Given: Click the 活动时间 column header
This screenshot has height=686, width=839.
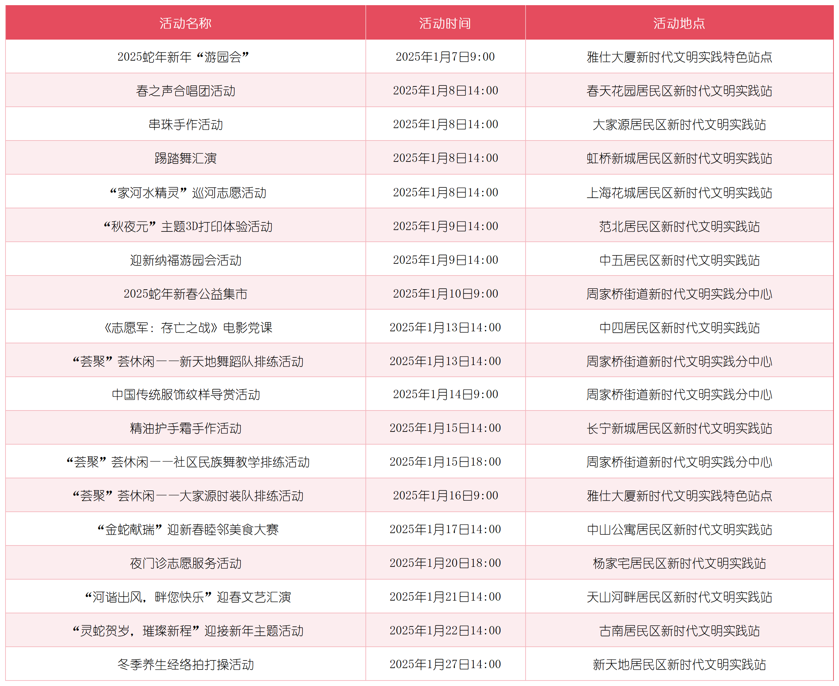Looking at the screenshot, I should (x=445, y=22).
